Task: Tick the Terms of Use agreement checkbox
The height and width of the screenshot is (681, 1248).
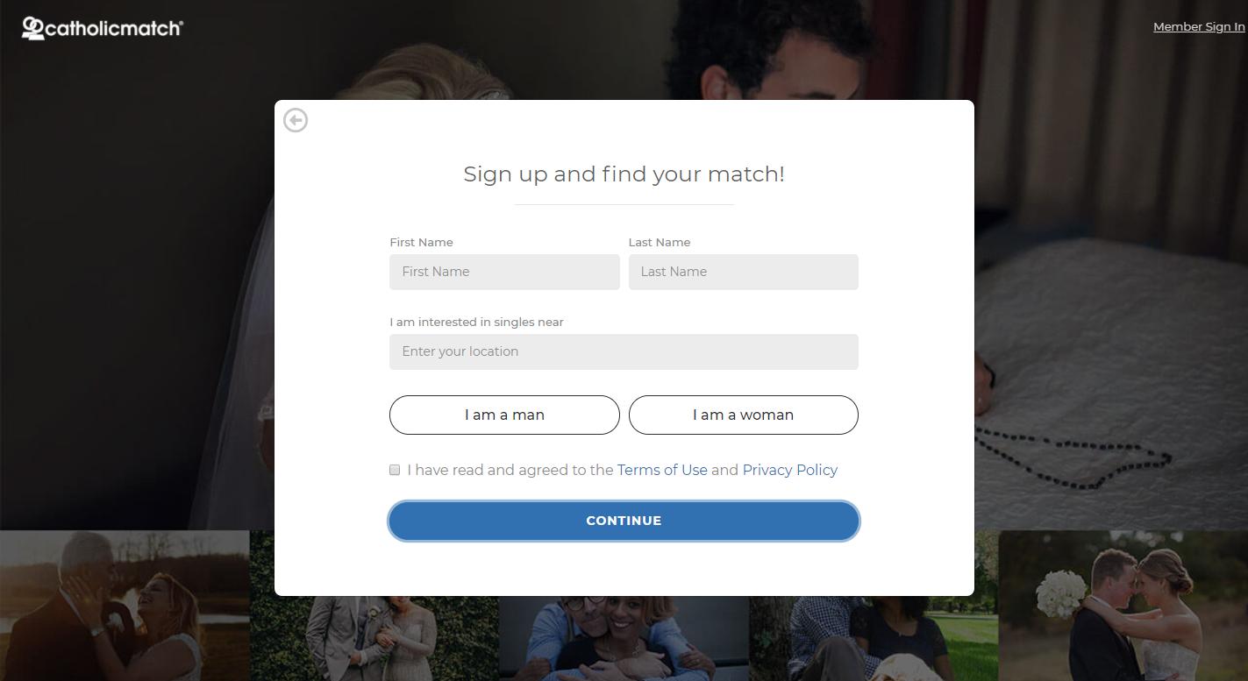Action: click(x=395, y=470)
